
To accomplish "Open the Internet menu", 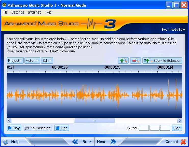I will (x=34, y=12).
